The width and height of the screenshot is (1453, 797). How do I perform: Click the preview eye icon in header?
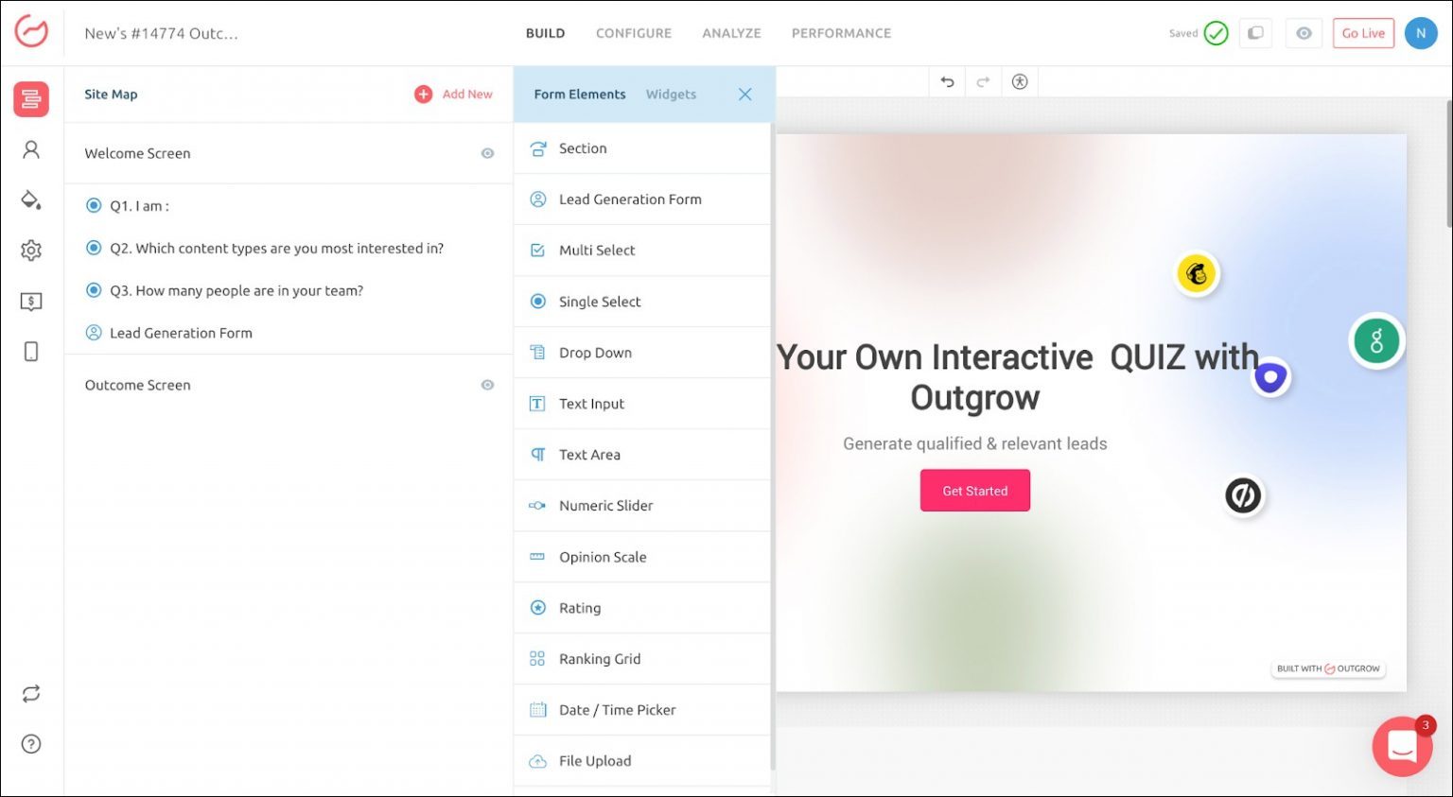click(1304, 33)
